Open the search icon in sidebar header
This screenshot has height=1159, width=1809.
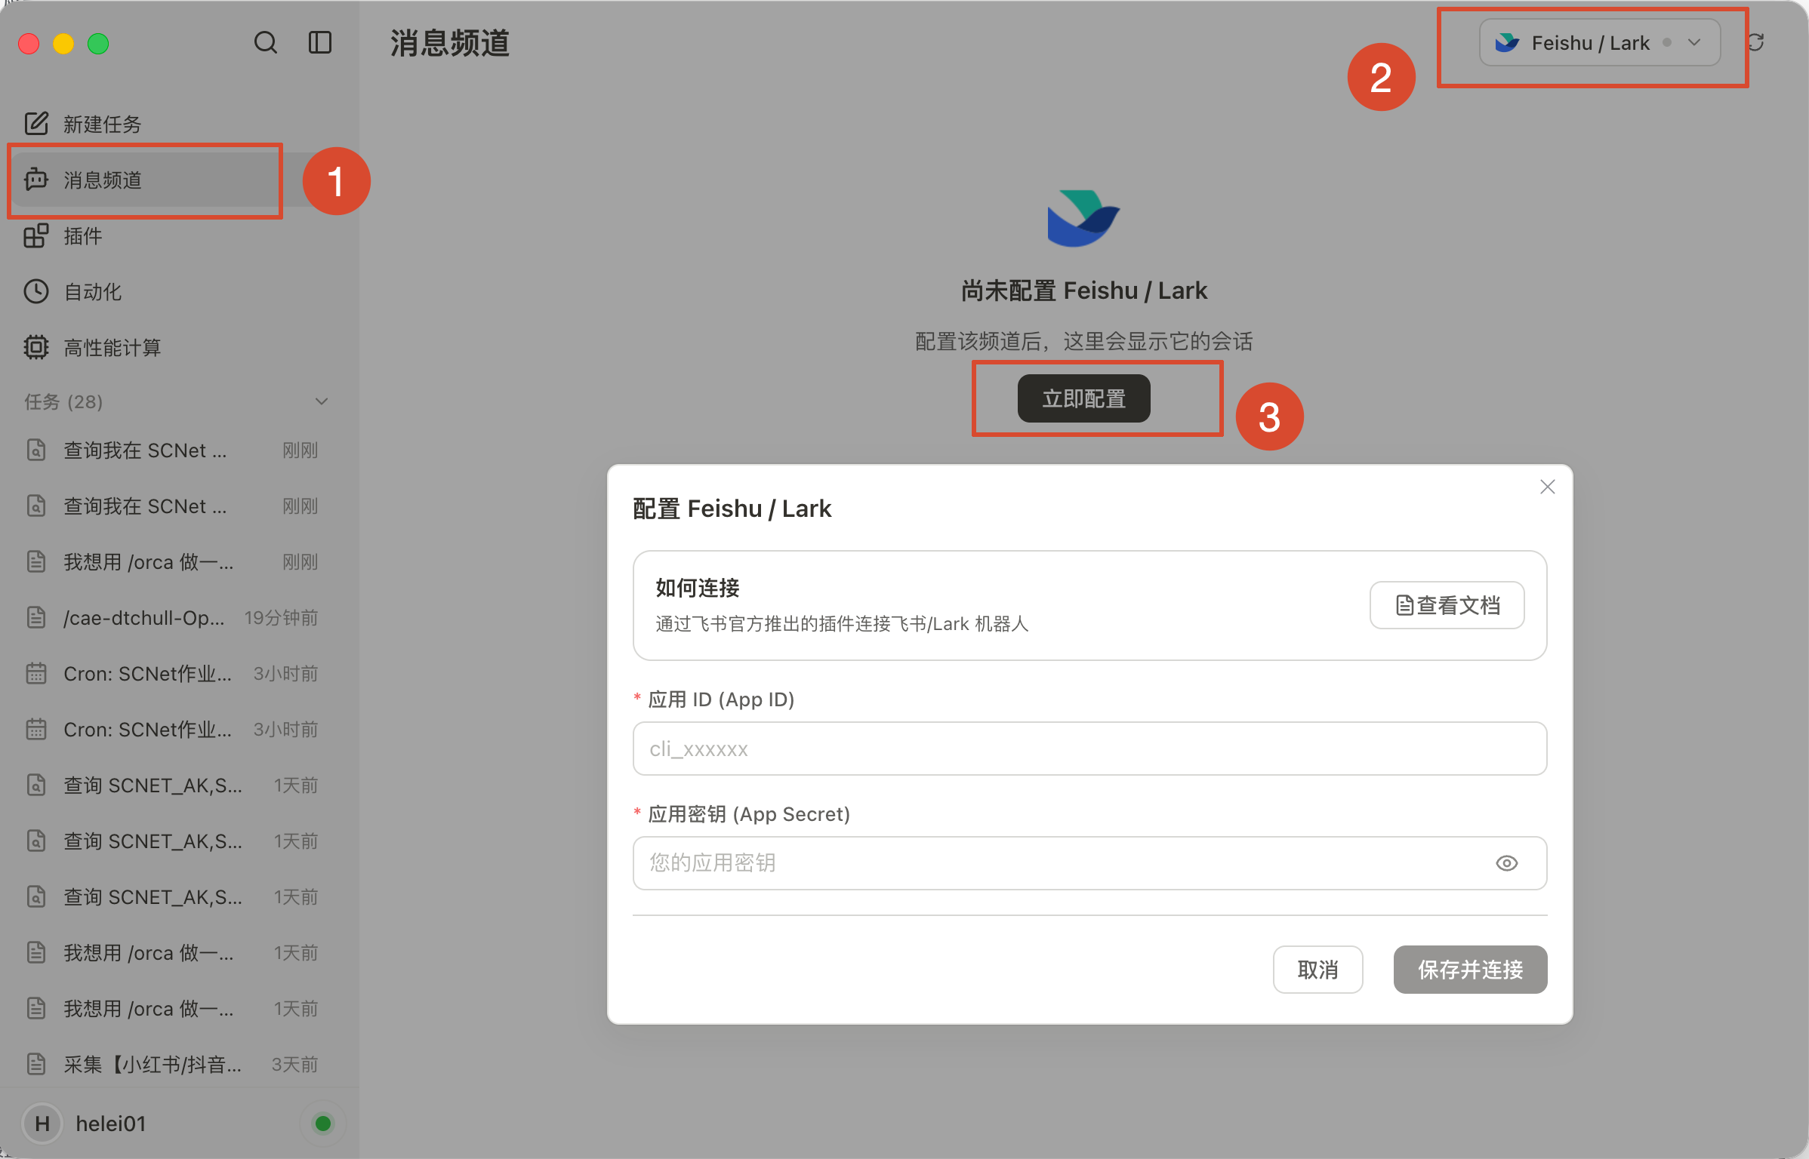265,43
